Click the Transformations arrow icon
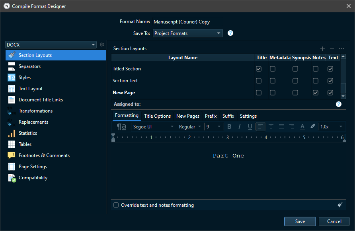This screenshot has height=231, width=355. pos(10,111)
